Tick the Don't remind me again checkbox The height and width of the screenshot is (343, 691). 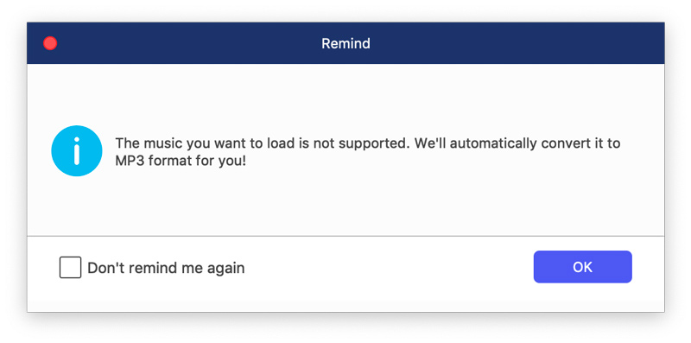click(71, 268)
